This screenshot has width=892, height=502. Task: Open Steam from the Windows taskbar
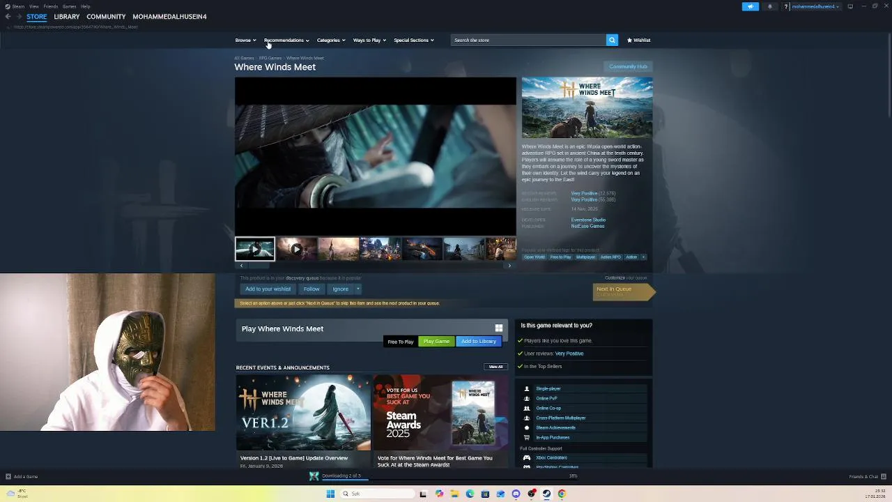tap(546, 494)
